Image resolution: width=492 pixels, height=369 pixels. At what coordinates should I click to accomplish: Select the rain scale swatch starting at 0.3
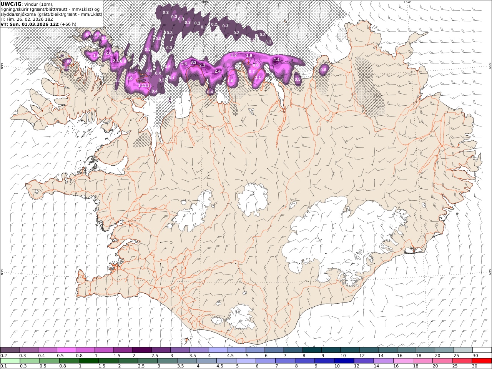tap(30, 361)
